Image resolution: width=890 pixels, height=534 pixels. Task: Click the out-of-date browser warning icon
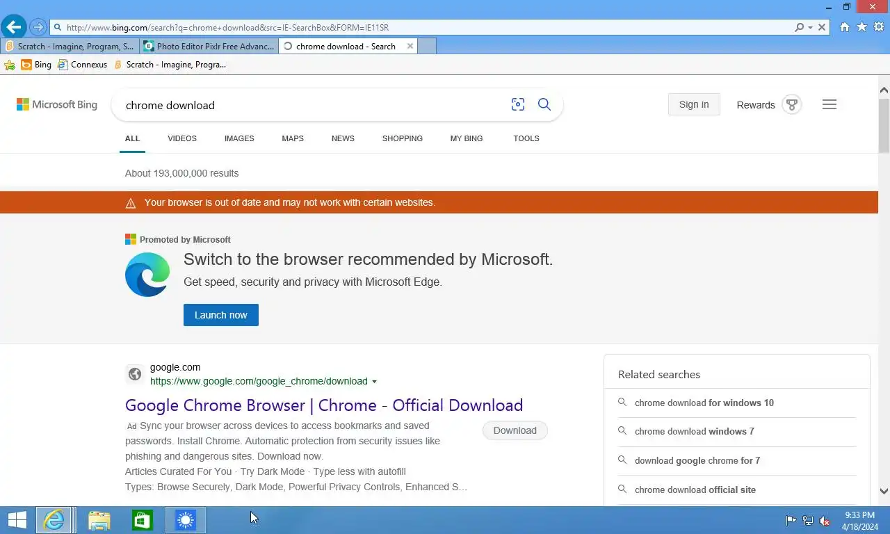131,203
